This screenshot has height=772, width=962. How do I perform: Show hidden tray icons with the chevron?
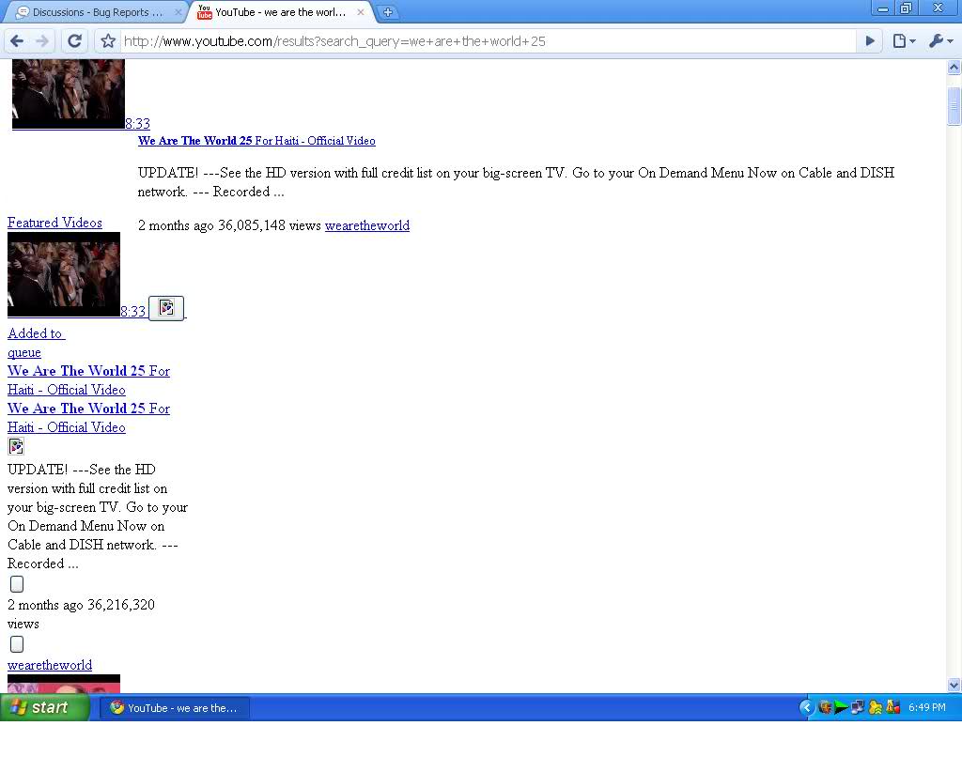coord(807,707)
